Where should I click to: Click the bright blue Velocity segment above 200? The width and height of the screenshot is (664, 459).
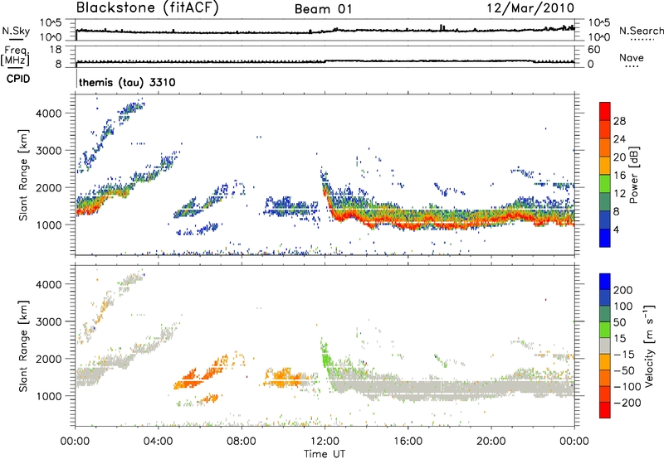(605, 281)
